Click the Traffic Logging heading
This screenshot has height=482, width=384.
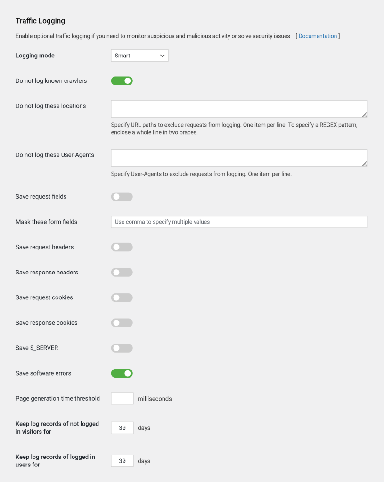coord(40,21)
